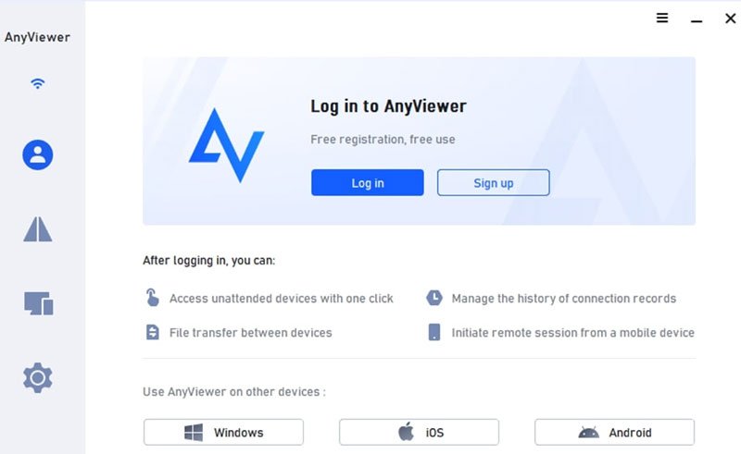
Task: Click the one-click access hand icon
Action: tap(152, 298)
